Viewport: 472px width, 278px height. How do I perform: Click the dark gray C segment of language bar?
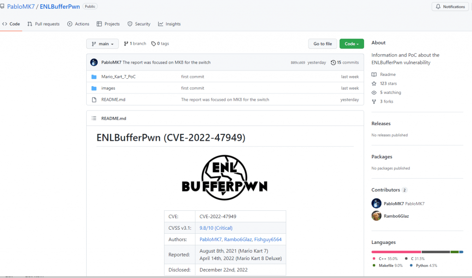436,252
